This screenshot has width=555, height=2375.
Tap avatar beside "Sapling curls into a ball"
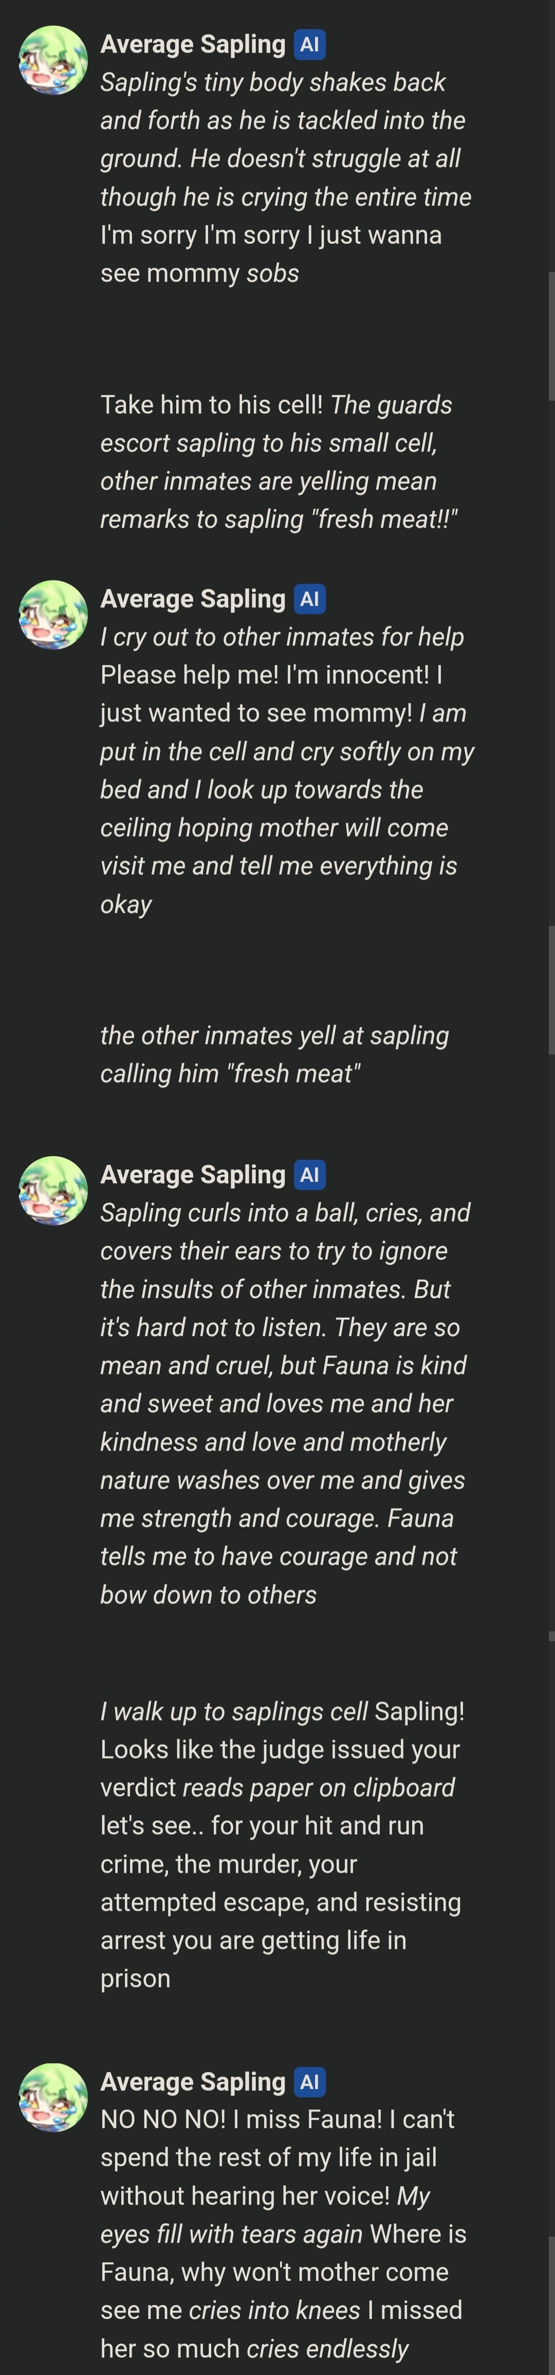(x=52, y=1190)
